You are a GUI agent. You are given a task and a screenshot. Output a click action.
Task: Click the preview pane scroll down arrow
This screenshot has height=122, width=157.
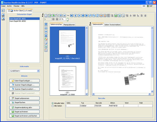87,94
